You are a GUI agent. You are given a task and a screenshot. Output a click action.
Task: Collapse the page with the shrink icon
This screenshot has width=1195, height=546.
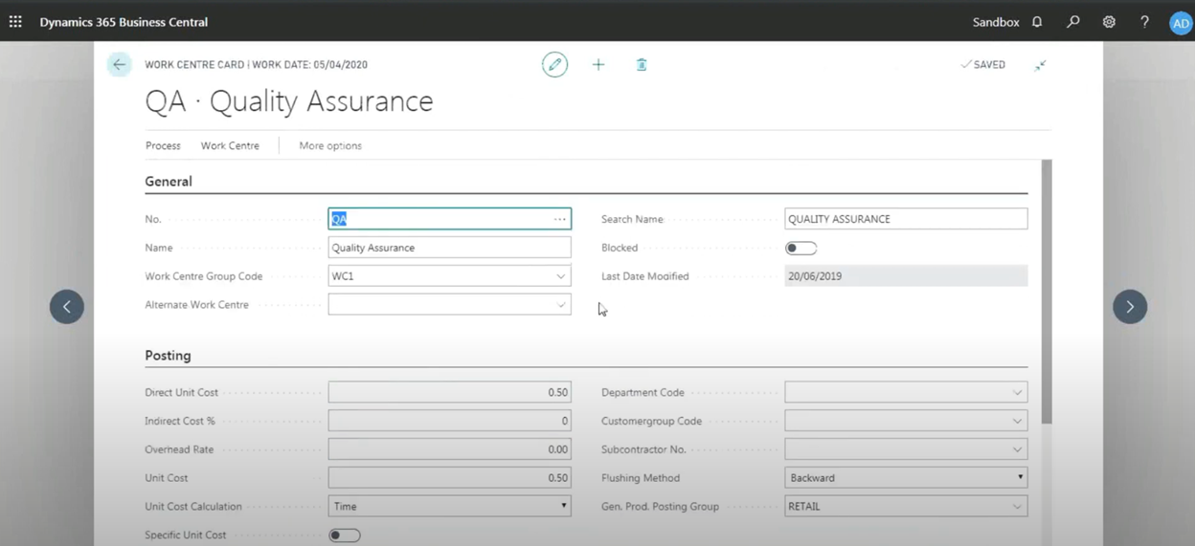[x=1040, y=64]
